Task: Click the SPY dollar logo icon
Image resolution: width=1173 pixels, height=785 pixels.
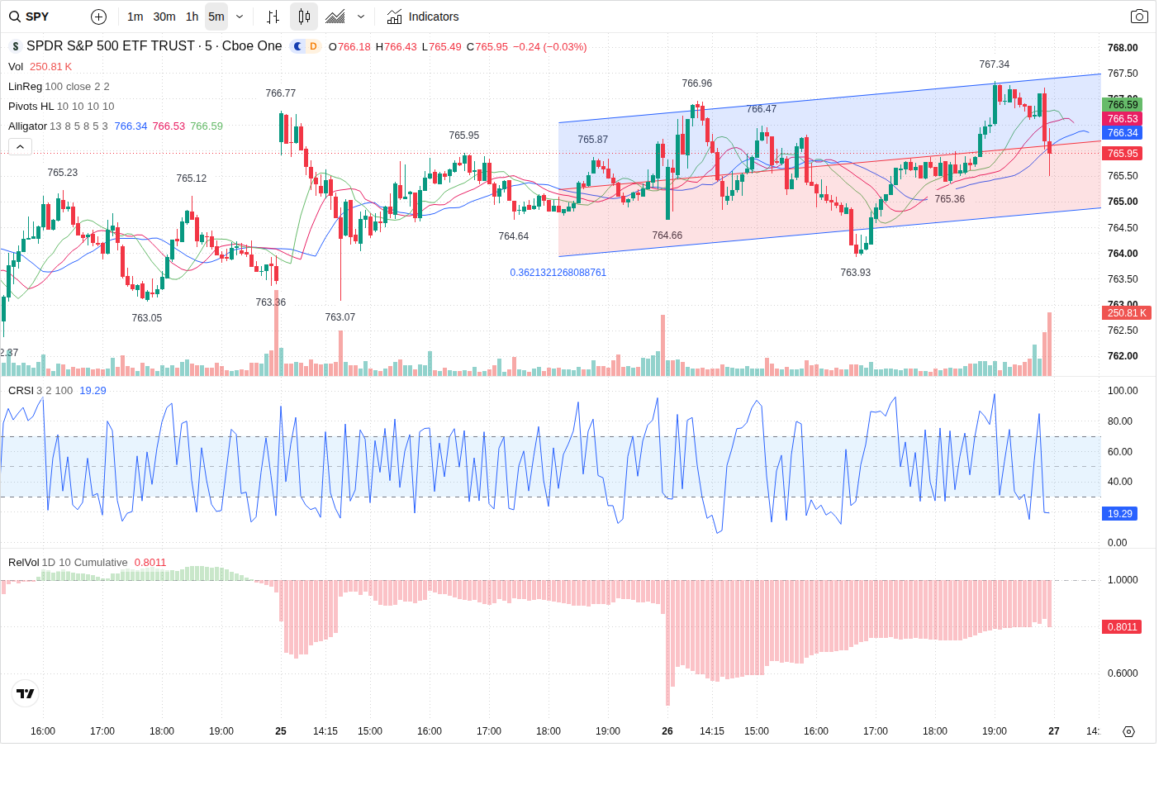Action: pyautogui.click(x=15, y=46)
